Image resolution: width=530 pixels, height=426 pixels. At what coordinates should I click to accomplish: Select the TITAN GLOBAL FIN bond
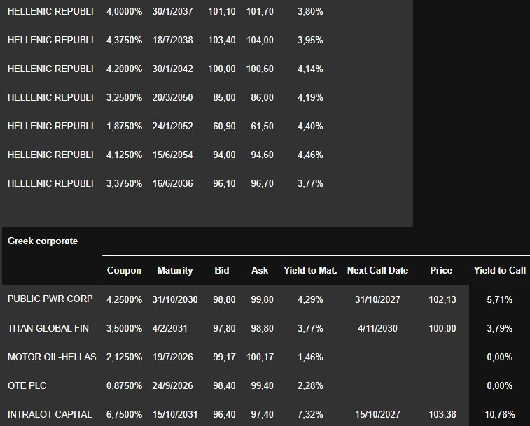pyautogui.click(x=50, y=327)
